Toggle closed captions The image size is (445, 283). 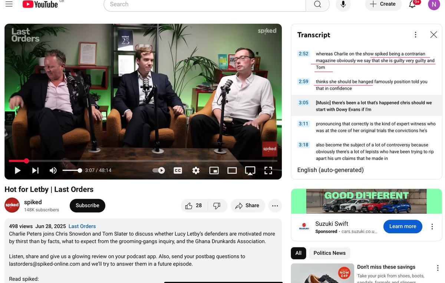[x=178, y=170]
